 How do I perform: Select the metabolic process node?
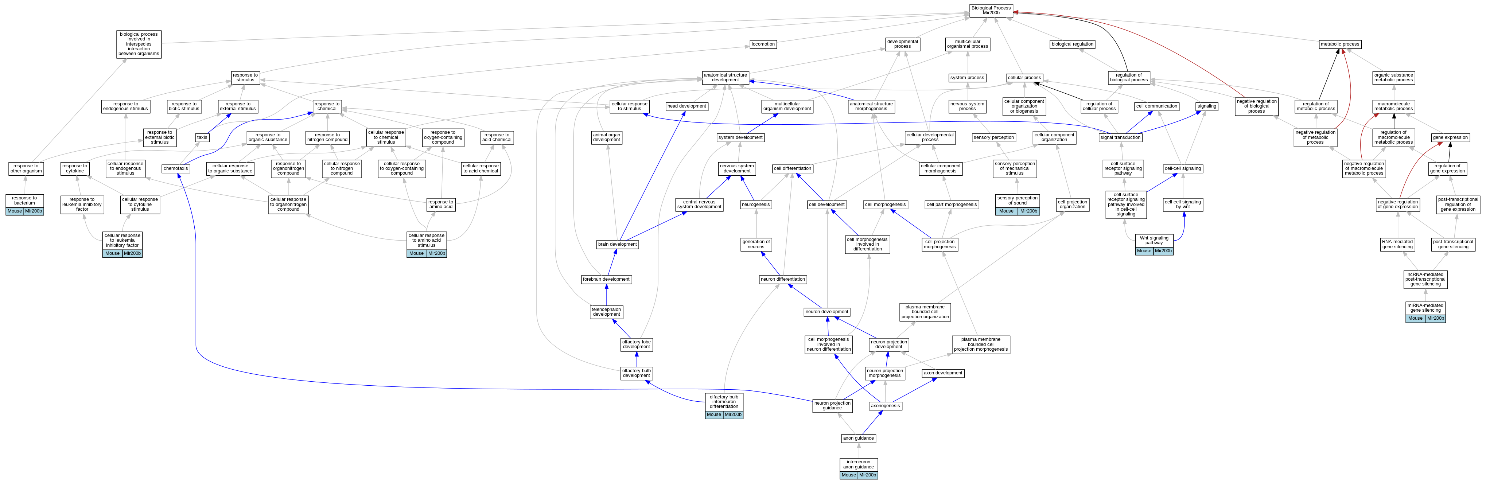pos(1339,44)
